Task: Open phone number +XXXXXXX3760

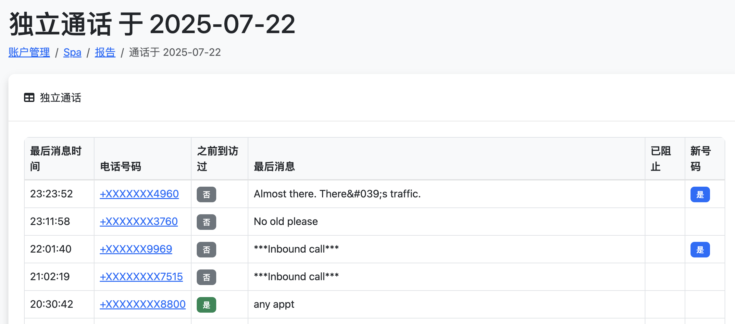Action: click(139, 221)
